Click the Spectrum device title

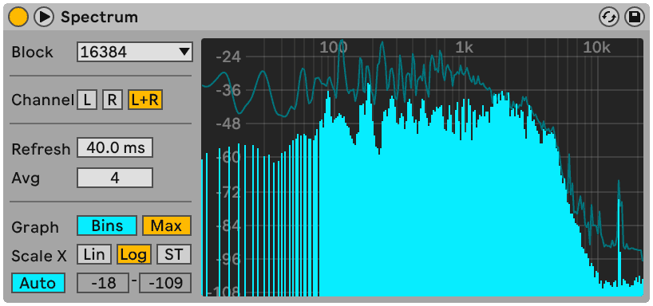[x=99, y=18]
